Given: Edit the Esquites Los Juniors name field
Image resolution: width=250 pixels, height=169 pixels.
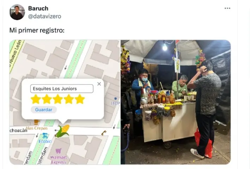Looking at the screenshot, I should [62, 89].
